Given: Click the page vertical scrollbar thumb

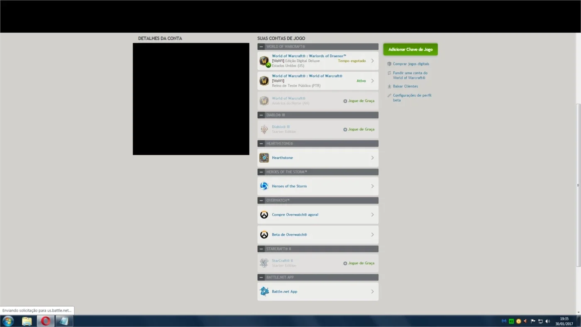Looking at the screenshot, I should (579, 185).
